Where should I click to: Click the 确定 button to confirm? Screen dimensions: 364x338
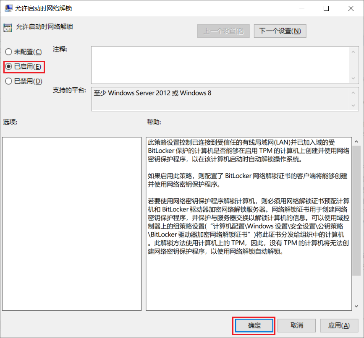(x=254, y=325)
